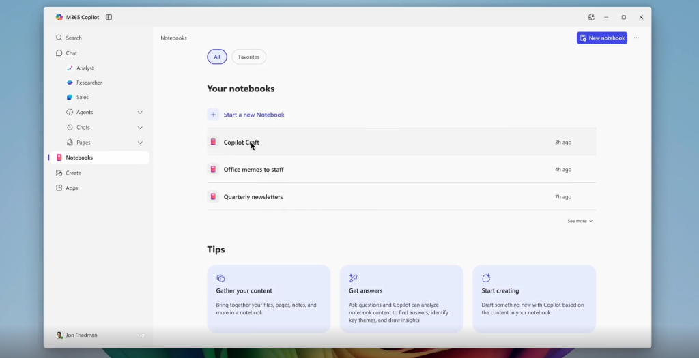
Task: Click the notebook icon beside Office memos to staff
Action: click(213, 169)
